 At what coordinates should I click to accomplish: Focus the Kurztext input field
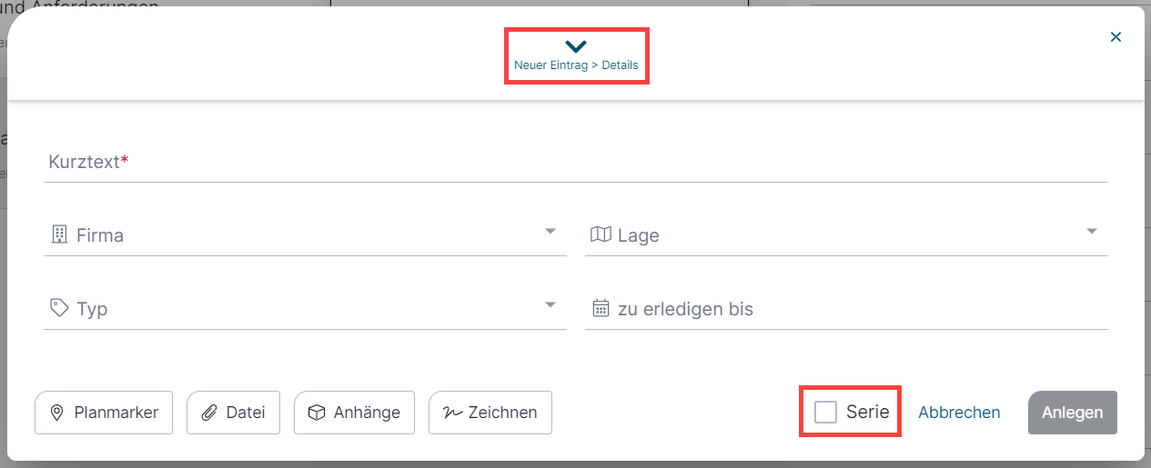pos(575,162)
